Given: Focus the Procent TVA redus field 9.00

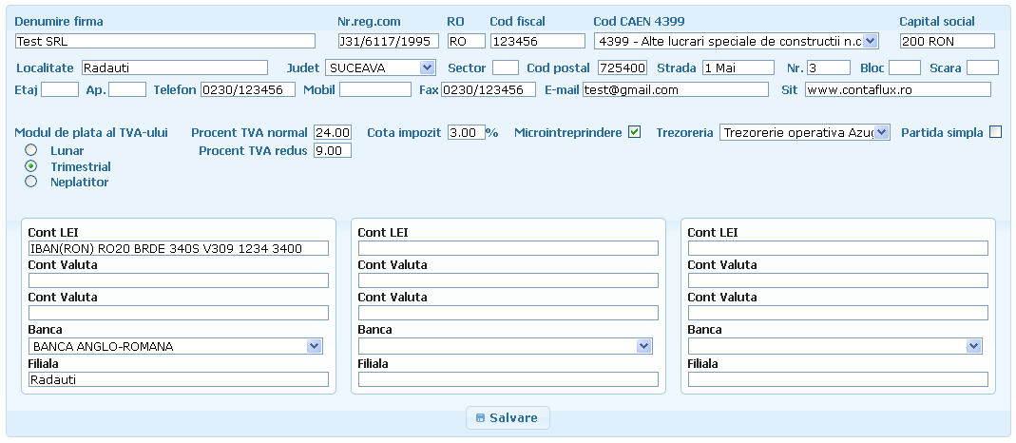Looking at the screenshot, I should click(x=333, y=151).
